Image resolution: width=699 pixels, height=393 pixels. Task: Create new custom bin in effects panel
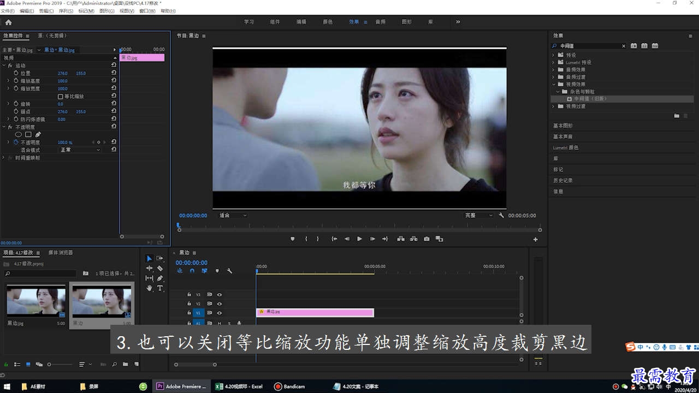[677, 116]
